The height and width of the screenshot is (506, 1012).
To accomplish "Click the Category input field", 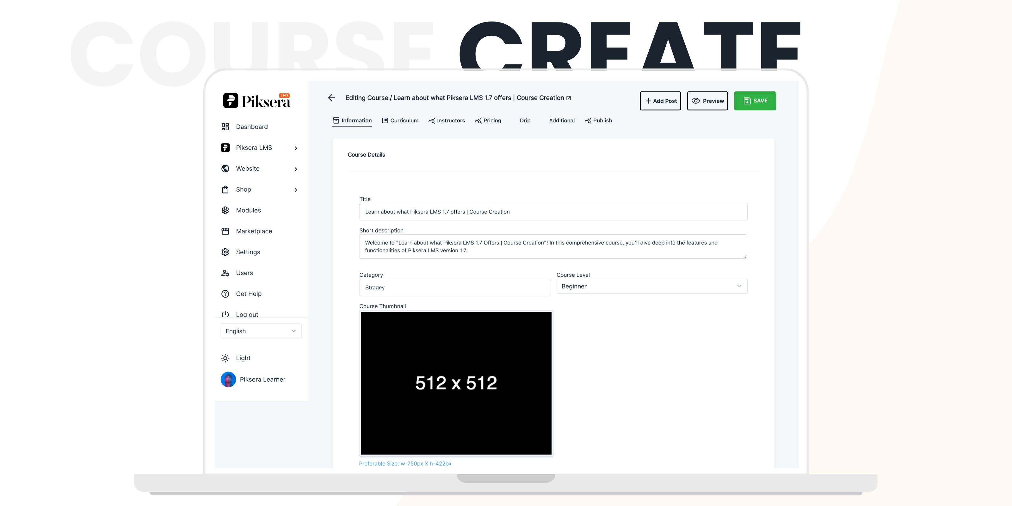I will coord(454,287).
